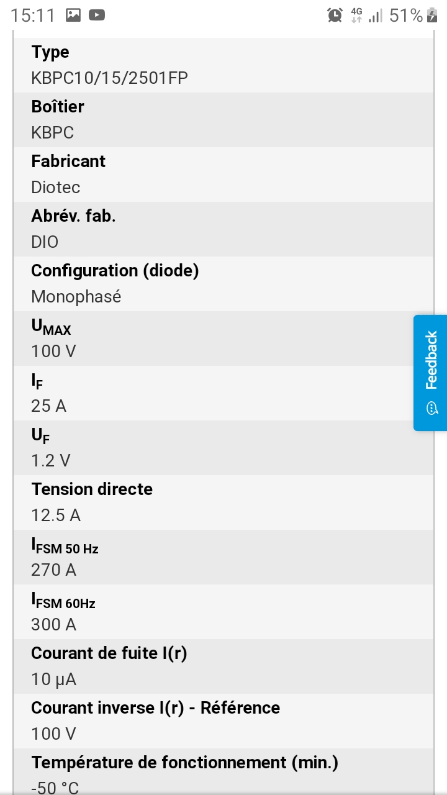Tap the image notification icon in status bar
This screenshot has width=447, height=795.
pos(73,16)
